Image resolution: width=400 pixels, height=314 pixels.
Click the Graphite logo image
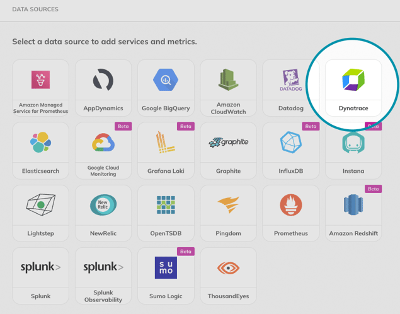pos(228,142)
